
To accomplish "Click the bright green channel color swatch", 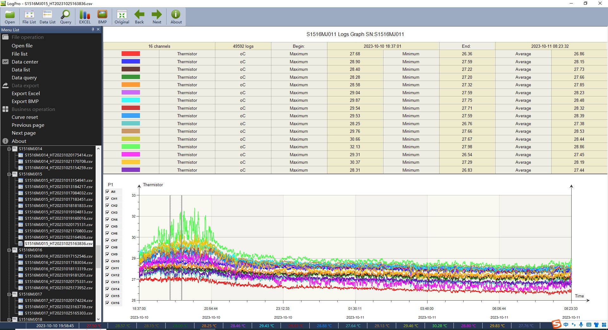I will pyautogui.click(x=130, y=147).
